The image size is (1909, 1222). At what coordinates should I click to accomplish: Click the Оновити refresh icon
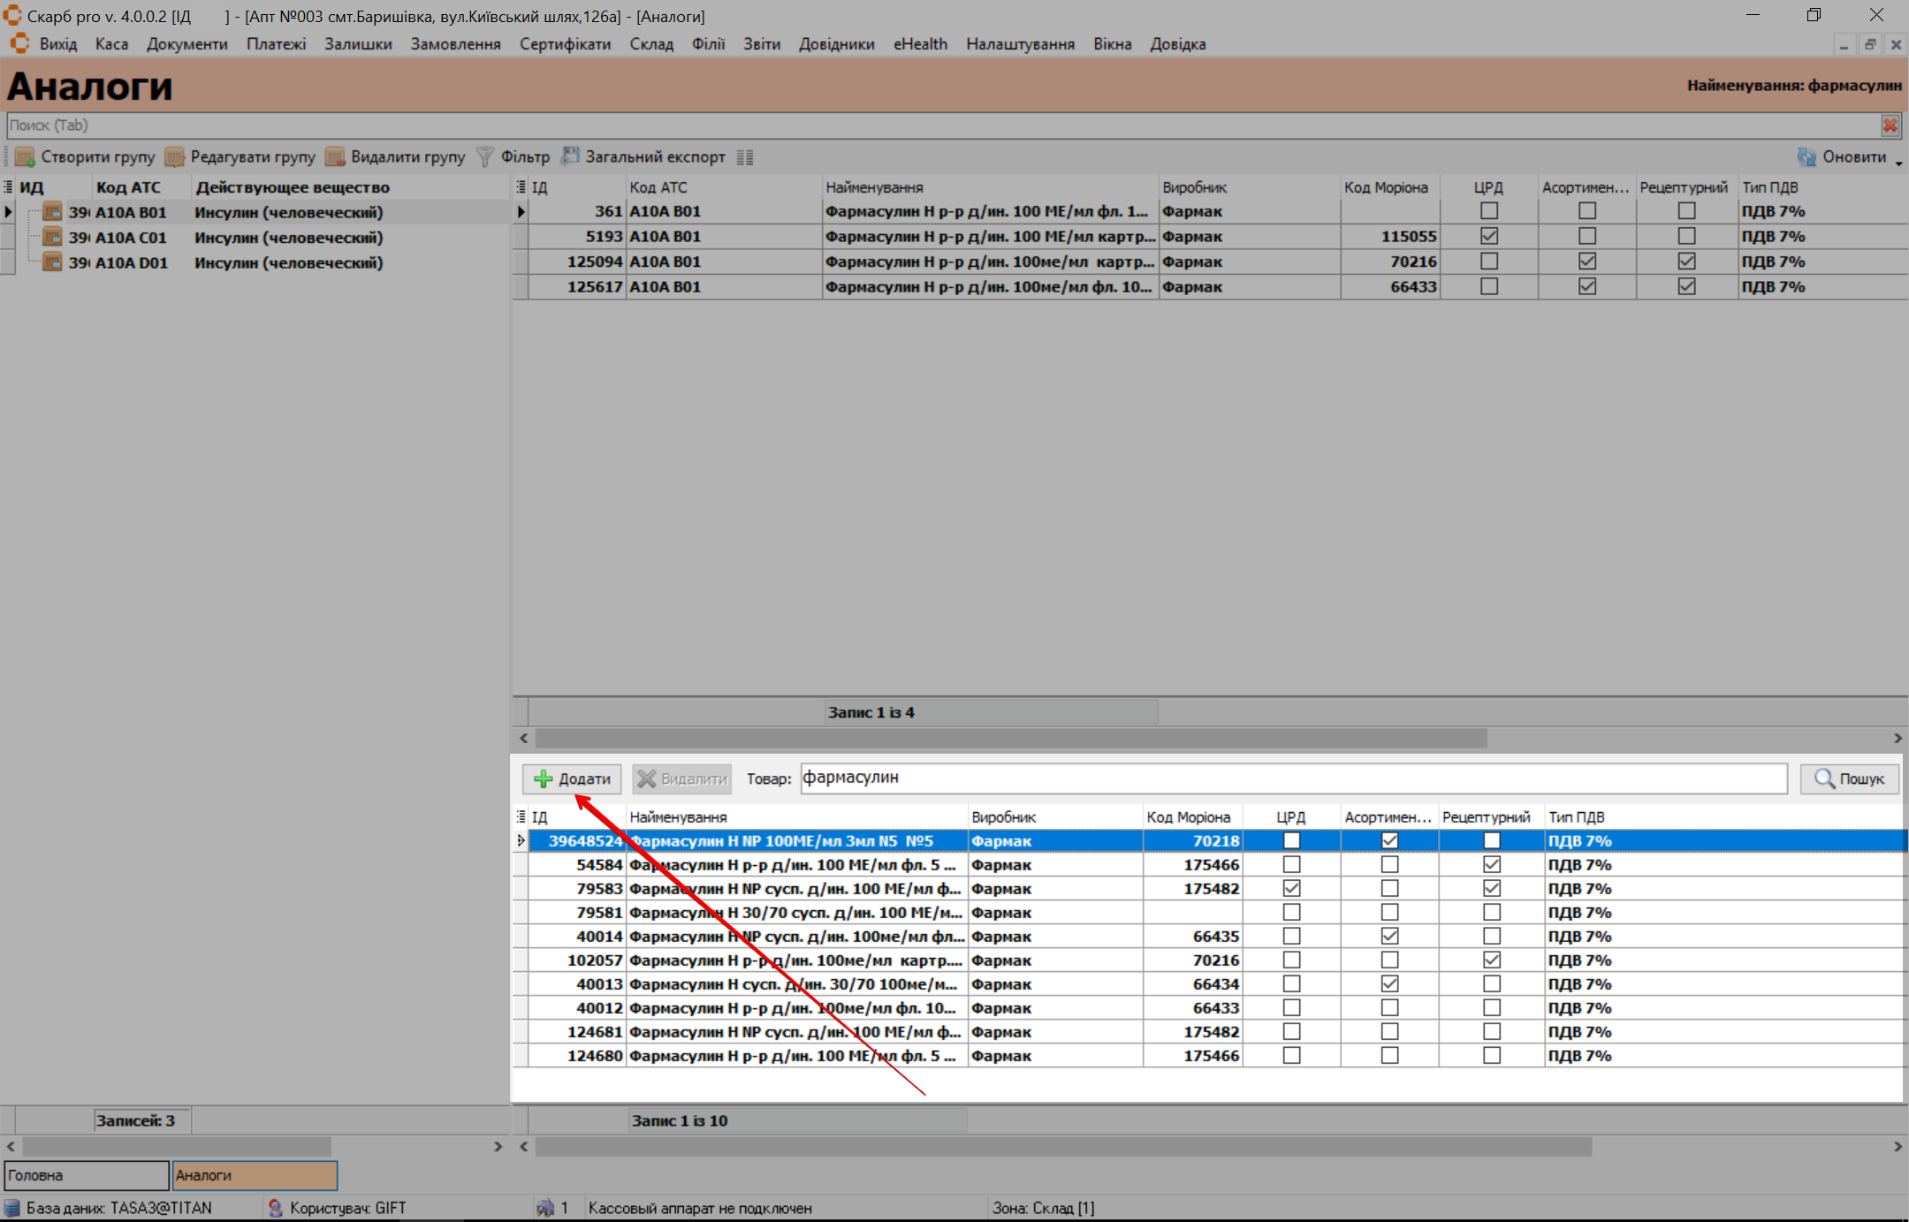[1806, 157]
